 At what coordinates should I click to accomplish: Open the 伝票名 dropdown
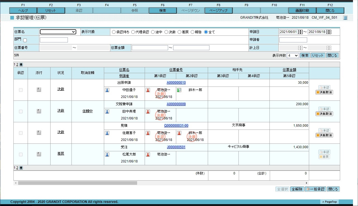[x=58, y=32]
